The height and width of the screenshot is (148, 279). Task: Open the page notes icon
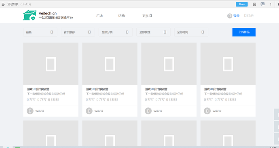click(254, 4)
